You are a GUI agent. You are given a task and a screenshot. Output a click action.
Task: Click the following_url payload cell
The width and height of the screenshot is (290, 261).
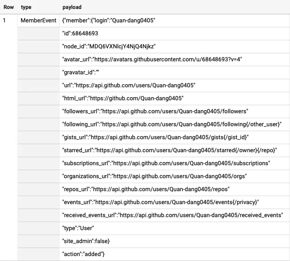pos(171,124)
